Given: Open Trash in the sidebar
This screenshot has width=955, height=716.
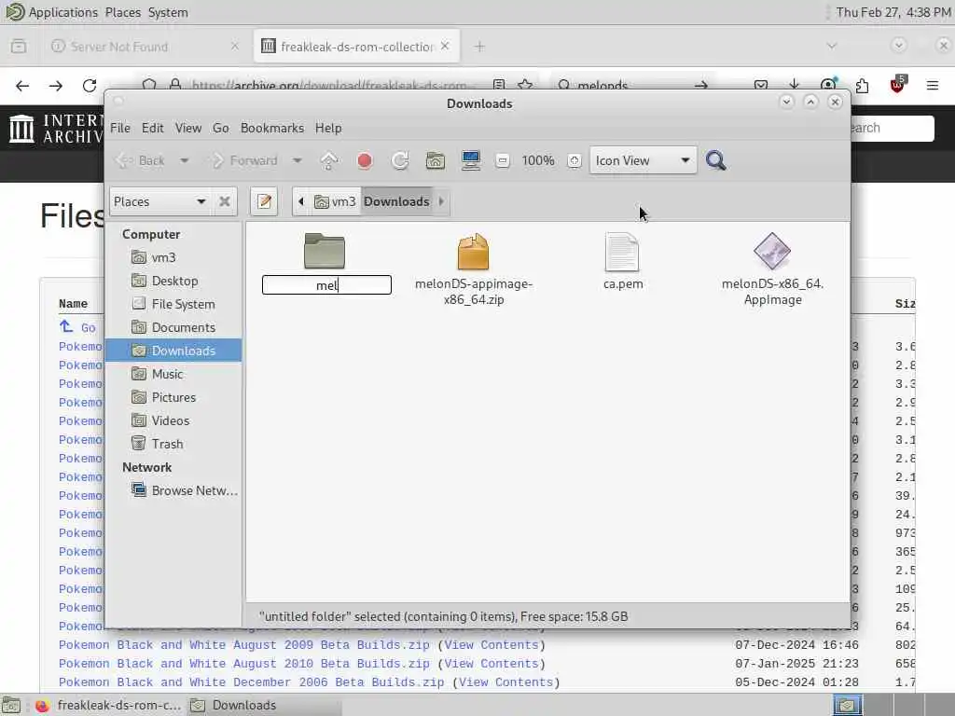Looking at the screenshot, I should (174, 444).
